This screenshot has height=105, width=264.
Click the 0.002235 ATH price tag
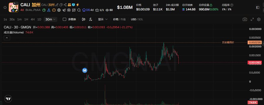coord(254,43)
